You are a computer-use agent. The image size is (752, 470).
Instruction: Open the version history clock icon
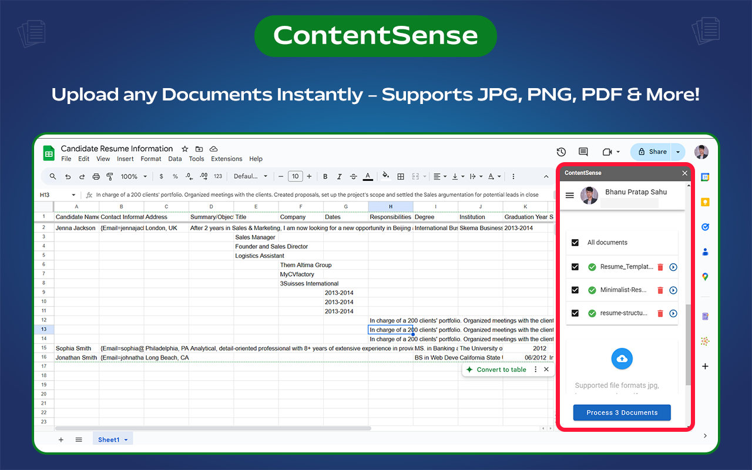pyautogui.click(x=561, y=152)
